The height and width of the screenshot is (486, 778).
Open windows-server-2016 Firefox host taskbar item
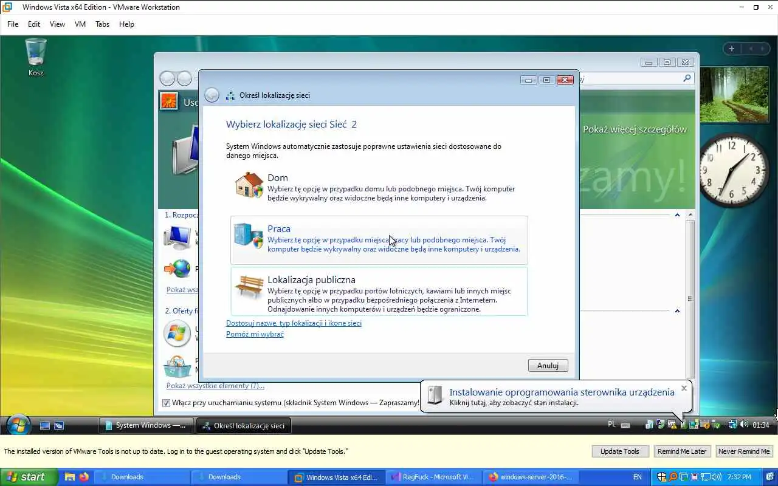[x=531, y=477]
